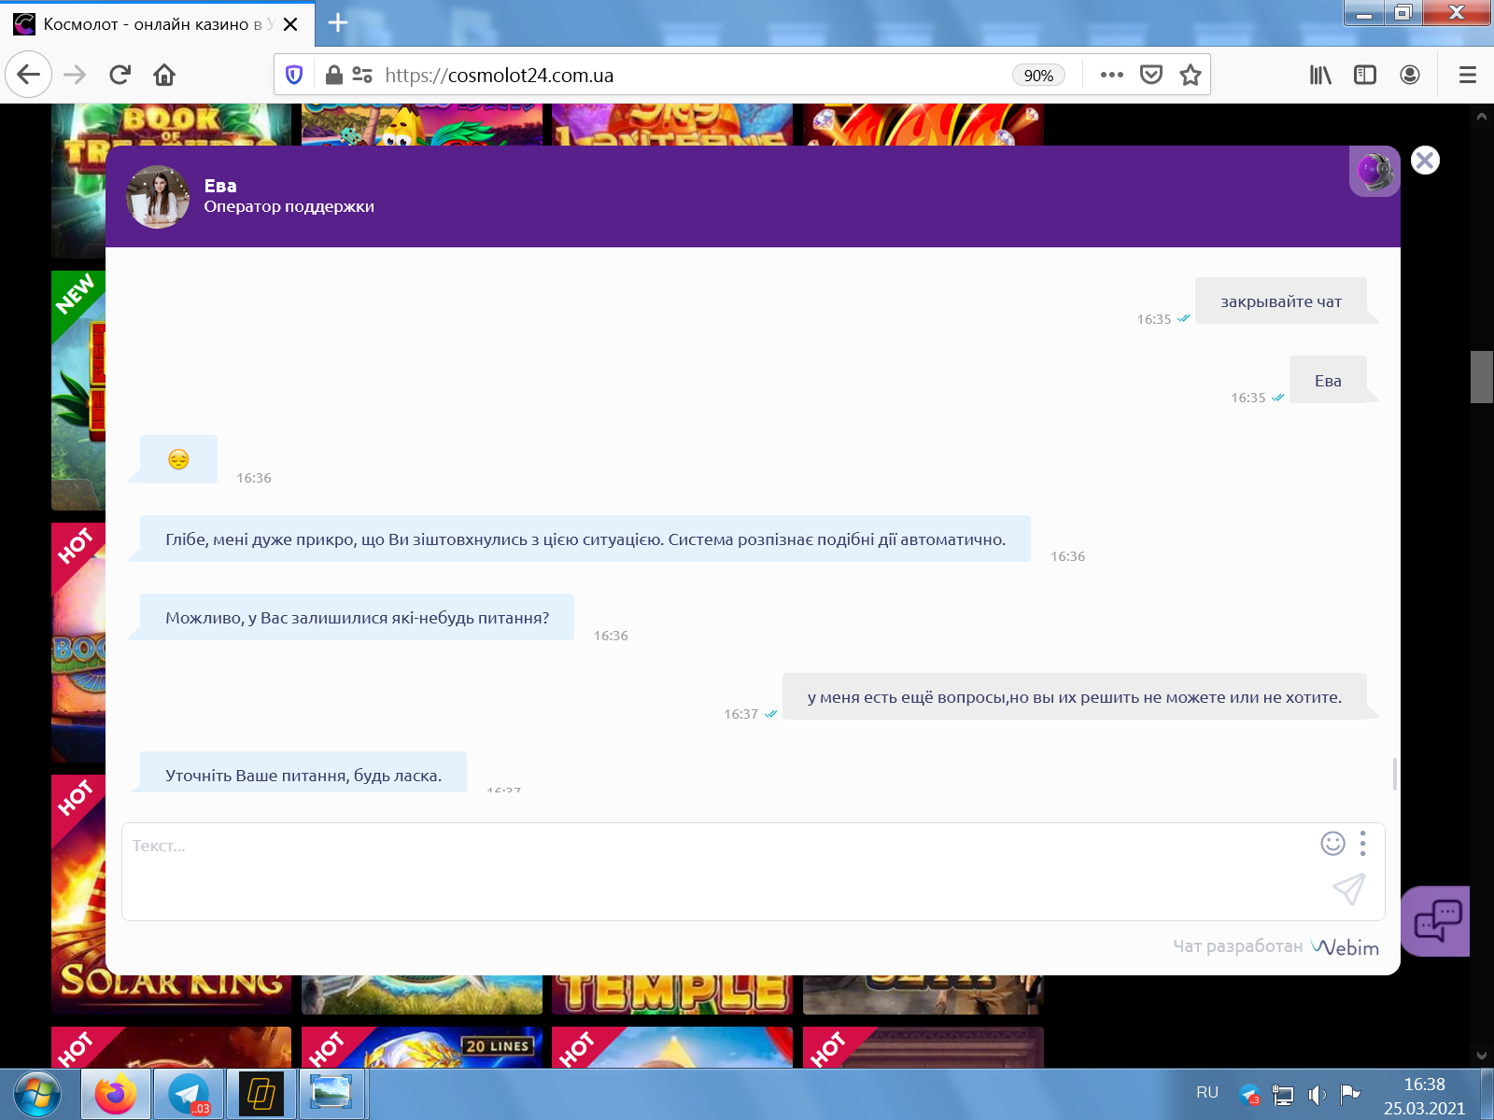Open the yellow-icon taskbar app
The image size is (1494, 1120).
(261, 1094)
